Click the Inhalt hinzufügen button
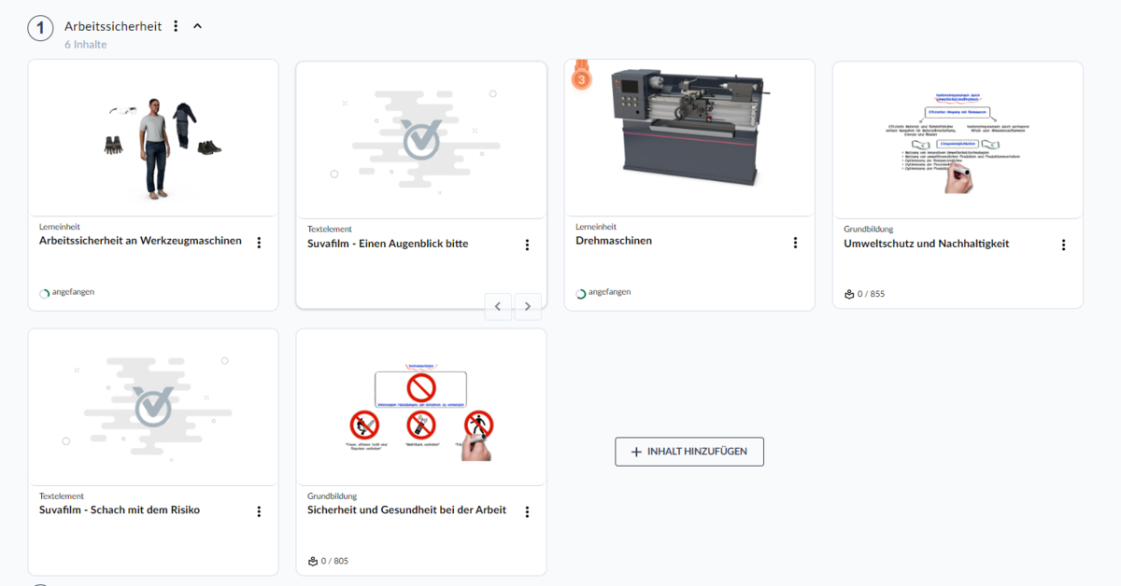The width and height of the screenshot is (1121, 586). (x=688, y=452)
